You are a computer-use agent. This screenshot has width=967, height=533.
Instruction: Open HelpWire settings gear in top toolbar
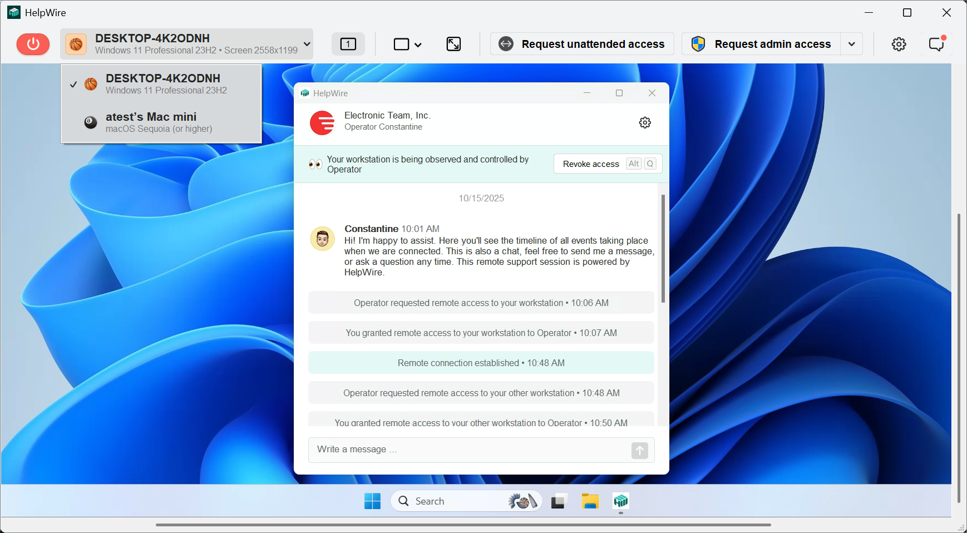pos(899,44)
